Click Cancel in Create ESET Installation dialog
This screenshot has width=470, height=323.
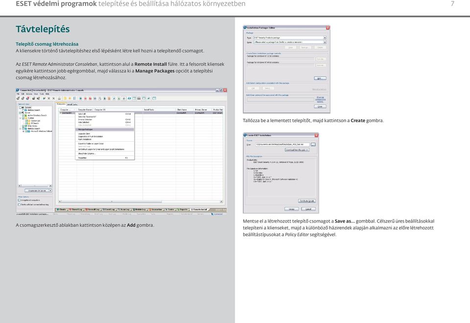click(x=308, y=209)
